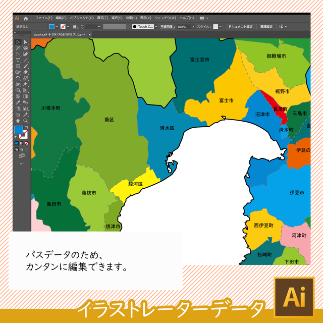Select the Eyedropper tool

pos(18,102)
